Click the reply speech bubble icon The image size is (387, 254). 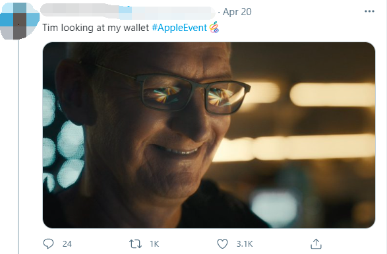point(48,243)
